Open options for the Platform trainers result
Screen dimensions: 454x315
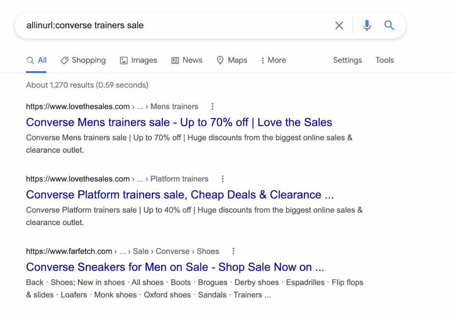point(223,179)
